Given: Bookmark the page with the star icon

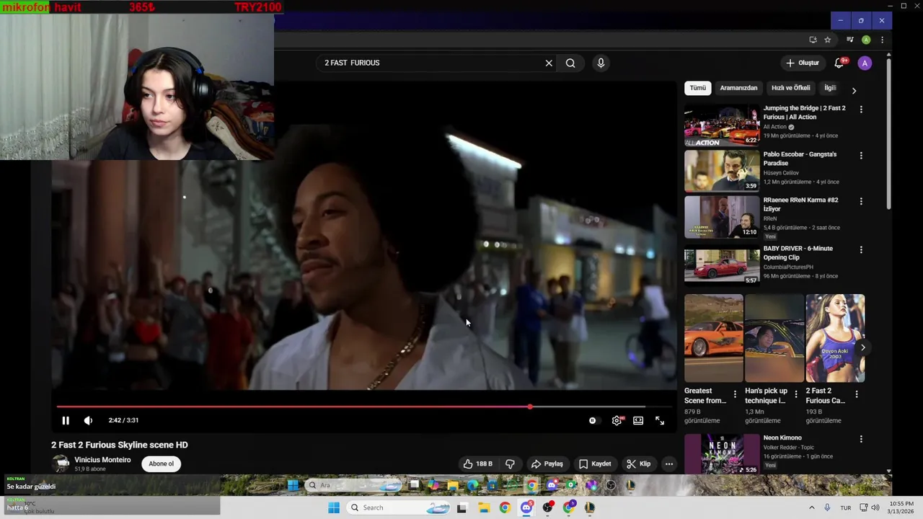Looking at the screenshot, I should [828, 40].
